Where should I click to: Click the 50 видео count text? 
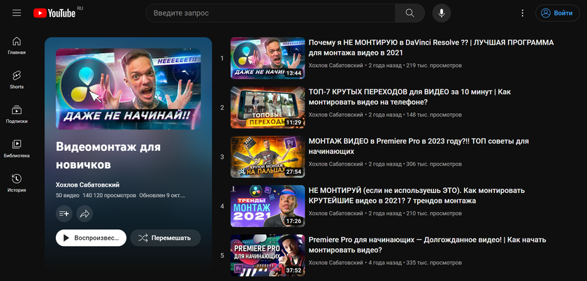[x=67, y=195]
